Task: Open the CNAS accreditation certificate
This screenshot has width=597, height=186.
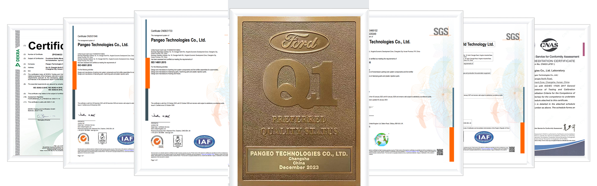Action: [562, 93]
